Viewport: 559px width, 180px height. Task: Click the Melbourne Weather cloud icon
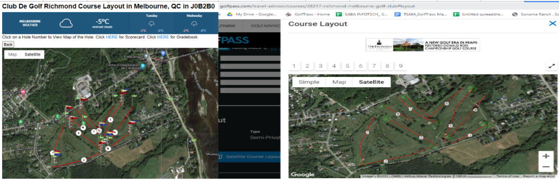pos(66,23)
